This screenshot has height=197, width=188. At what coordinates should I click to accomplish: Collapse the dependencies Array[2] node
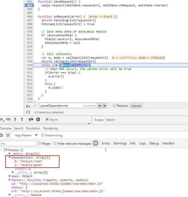tap(10, 157)
